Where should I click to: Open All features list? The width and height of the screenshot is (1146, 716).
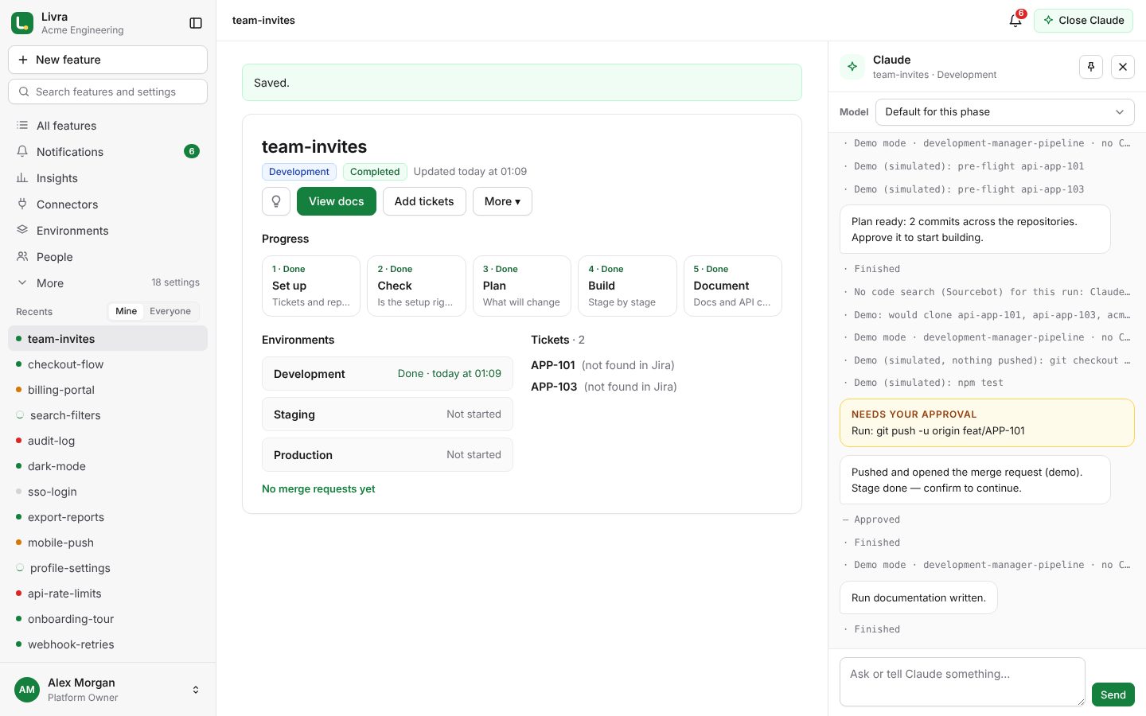pyautogui.click(x=107, y=126)
